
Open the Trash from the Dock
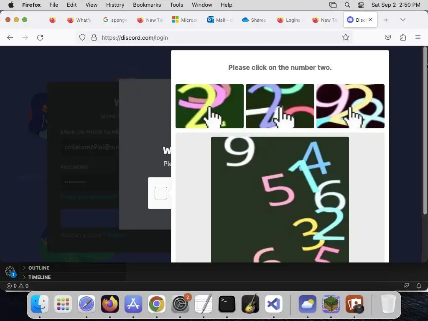coord(388,304)
